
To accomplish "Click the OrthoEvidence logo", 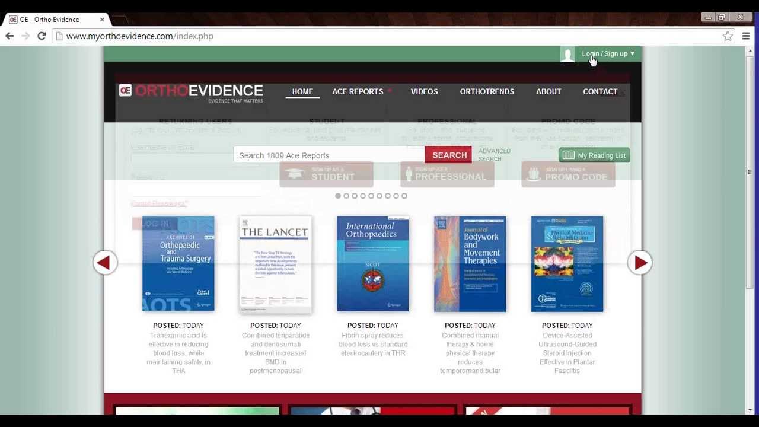I will point(191,93).
